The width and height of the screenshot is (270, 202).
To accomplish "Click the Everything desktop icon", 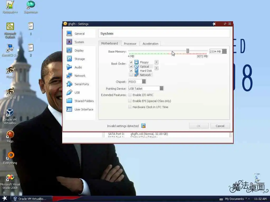I will 10,158.
